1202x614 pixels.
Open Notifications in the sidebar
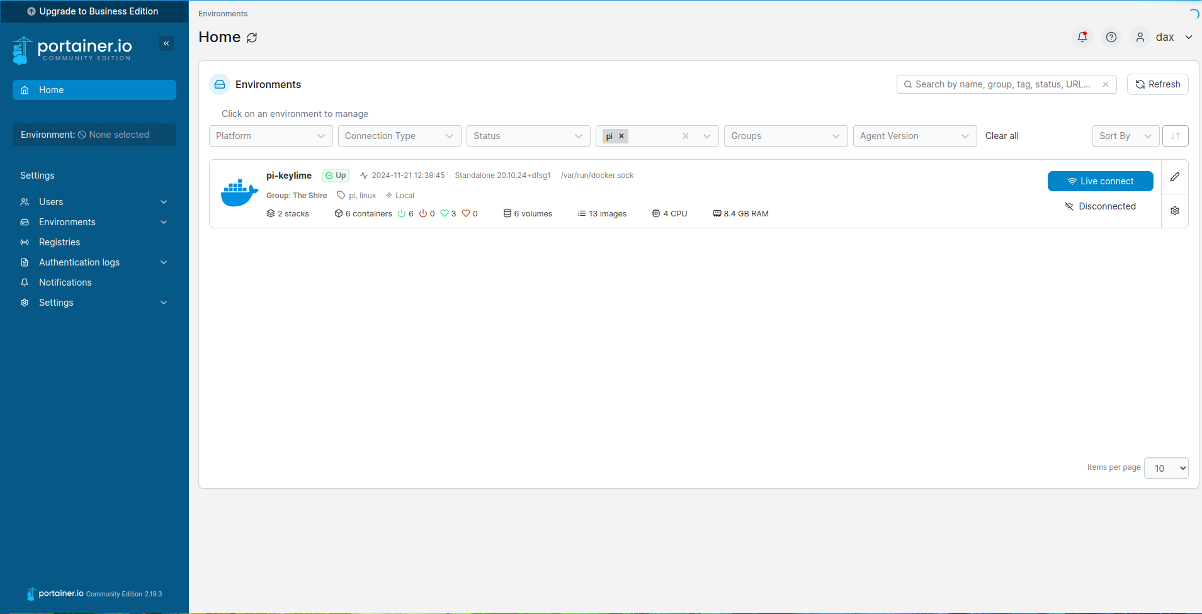tap(65, 282)
